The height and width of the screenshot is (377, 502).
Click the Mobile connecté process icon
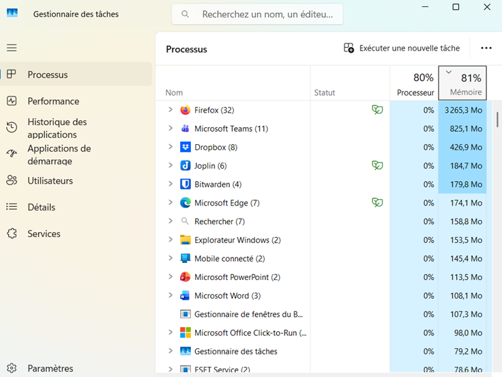[x=185, y=258]
